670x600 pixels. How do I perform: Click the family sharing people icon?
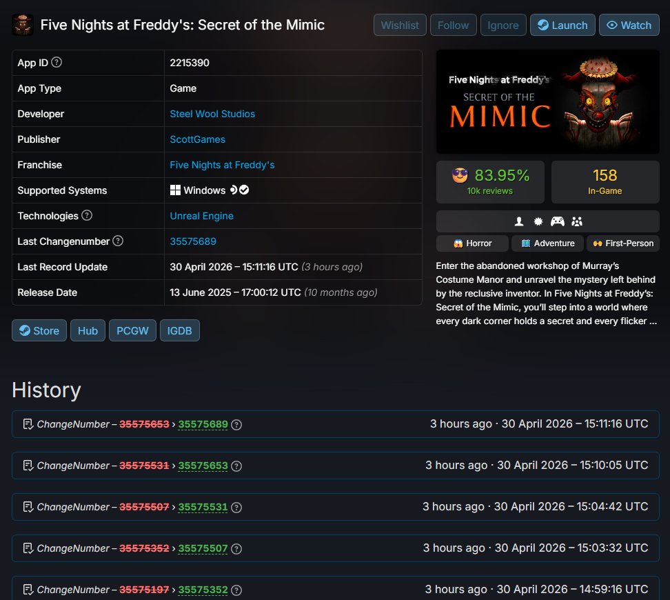(577, 221)
